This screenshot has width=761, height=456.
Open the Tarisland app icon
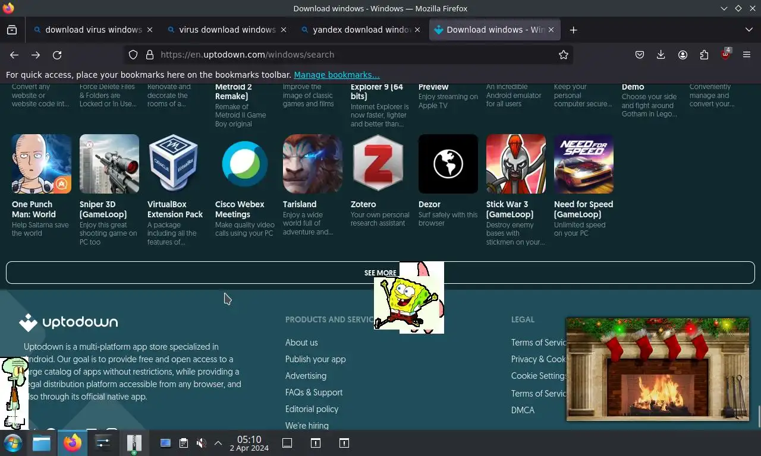click(313, 164)
